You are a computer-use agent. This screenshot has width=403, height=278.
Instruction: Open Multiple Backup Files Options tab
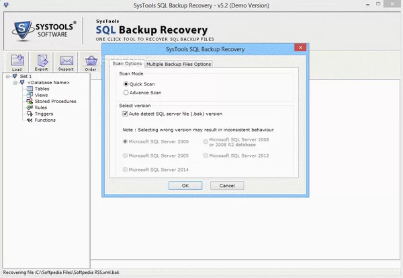click(179, 64)
